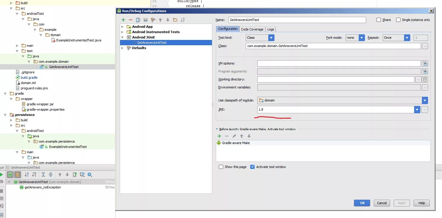Remove the selected before-launch task
442x218 pixels.
(227, 136)
